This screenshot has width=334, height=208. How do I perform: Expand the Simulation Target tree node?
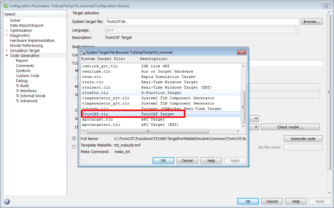pyautogui.click(x=7, y=50)
